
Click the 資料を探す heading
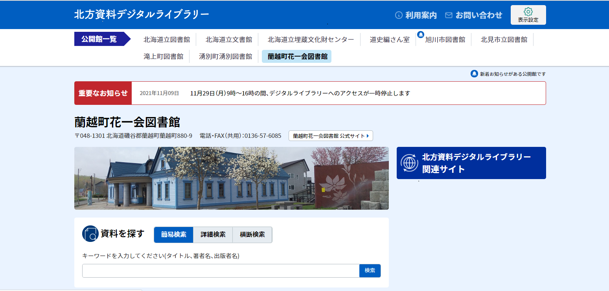click(x=123, y=234)
